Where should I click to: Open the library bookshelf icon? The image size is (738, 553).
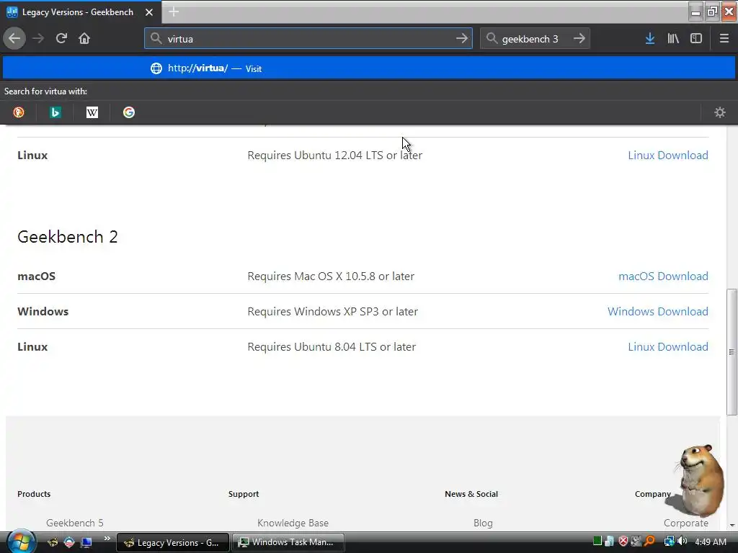(x=673, y=39)
